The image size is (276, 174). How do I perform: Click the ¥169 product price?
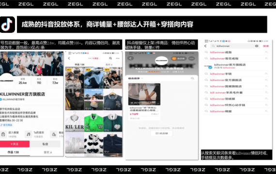pyautogui.click(x=134, y=114)
